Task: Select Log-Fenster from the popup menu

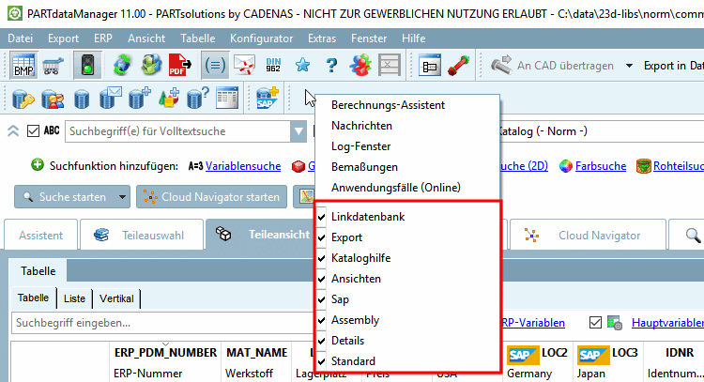Action: [407, 146]
